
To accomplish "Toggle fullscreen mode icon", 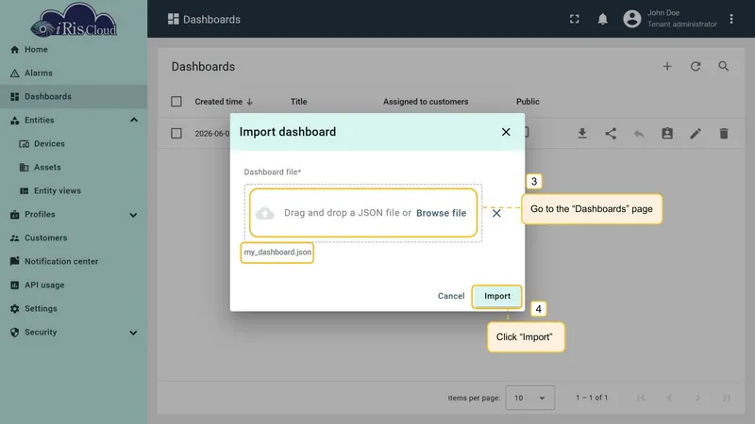I will coord(575,19).
